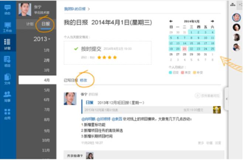Open the 2013 year dropdown
The height and width of the screenshot is (160, 244).
point(42,39)
